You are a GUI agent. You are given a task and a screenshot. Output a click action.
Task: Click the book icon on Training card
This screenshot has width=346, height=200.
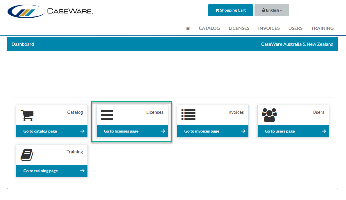point(27,155)
